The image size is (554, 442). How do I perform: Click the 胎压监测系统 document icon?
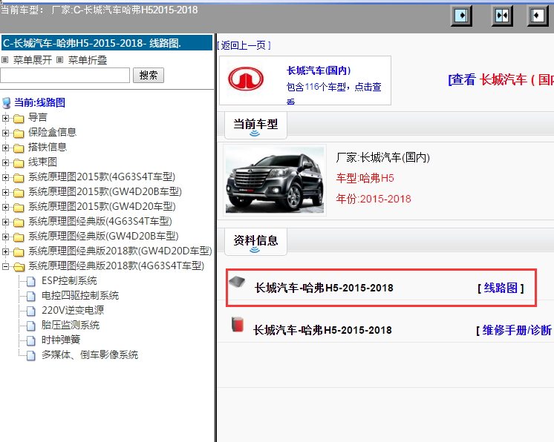pos(31,326)
